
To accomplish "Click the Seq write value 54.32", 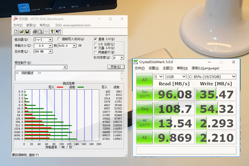I will coord(216,109).
